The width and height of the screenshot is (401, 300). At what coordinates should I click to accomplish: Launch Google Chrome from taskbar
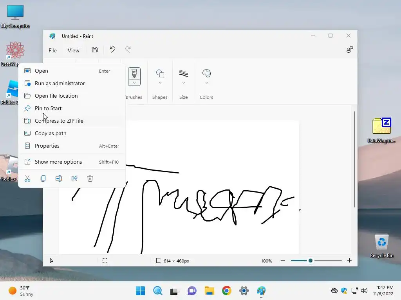pos(227,291)
